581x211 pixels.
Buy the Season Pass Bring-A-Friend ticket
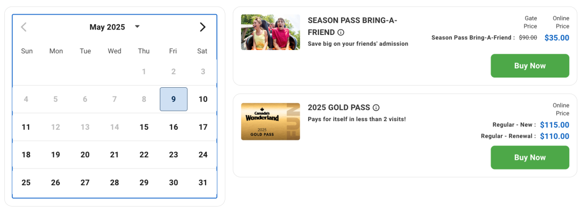530,66
